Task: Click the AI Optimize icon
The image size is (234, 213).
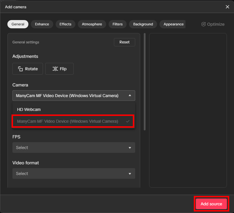Action: 204,24
